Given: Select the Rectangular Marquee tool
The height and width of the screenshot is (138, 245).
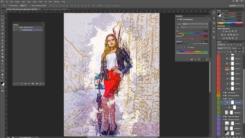Looking at the screenshot, I should point(2,16).
